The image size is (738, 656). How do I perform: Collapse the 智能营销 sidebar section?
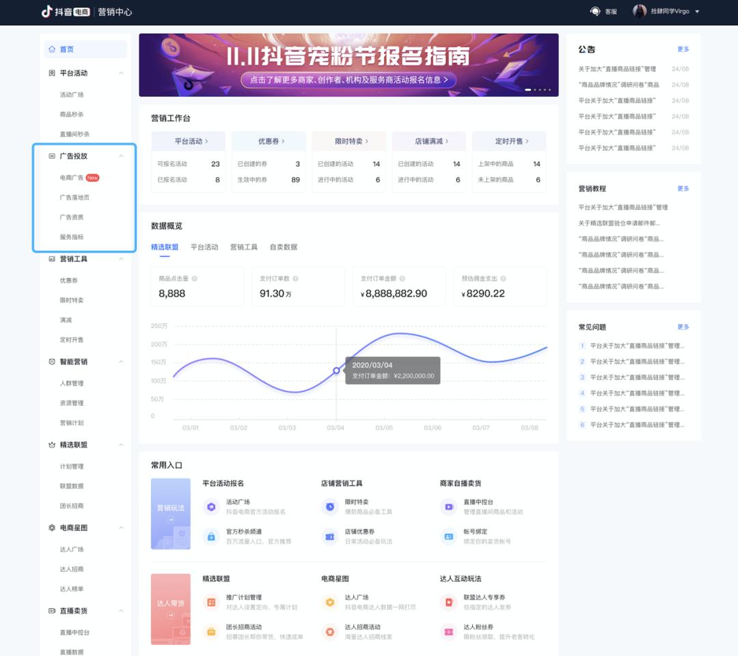(122, 361)
